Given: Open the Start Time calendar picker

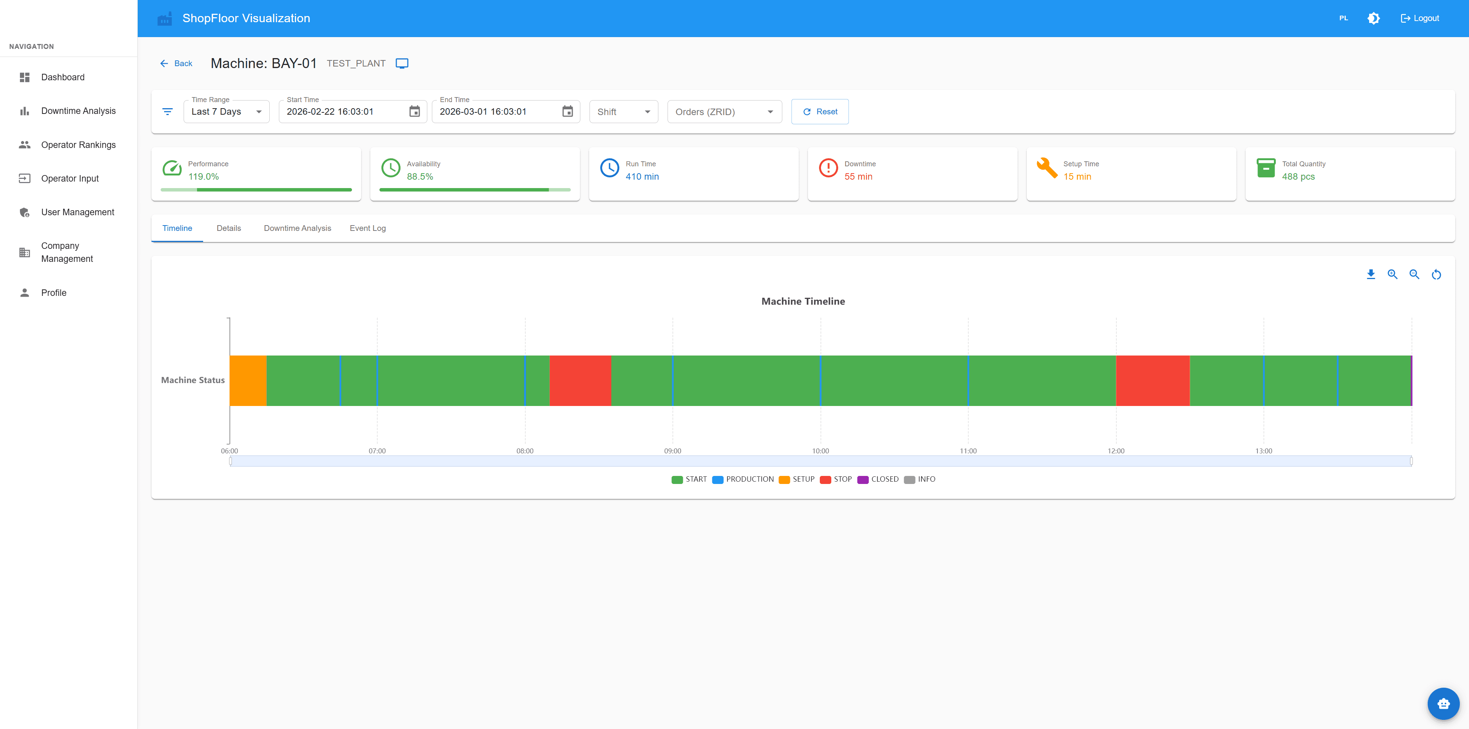Looking at the screenshot, I should click(415, 112).
